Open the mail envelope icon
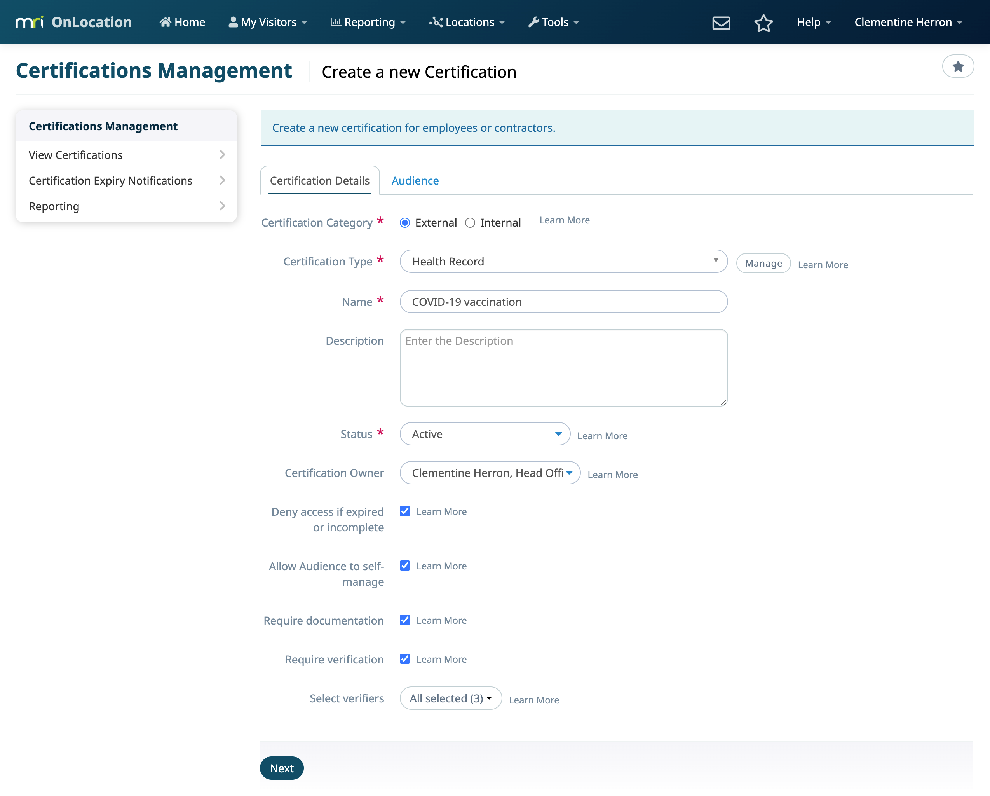The width and height of the screenshot is (990, 796). (721, 23)
